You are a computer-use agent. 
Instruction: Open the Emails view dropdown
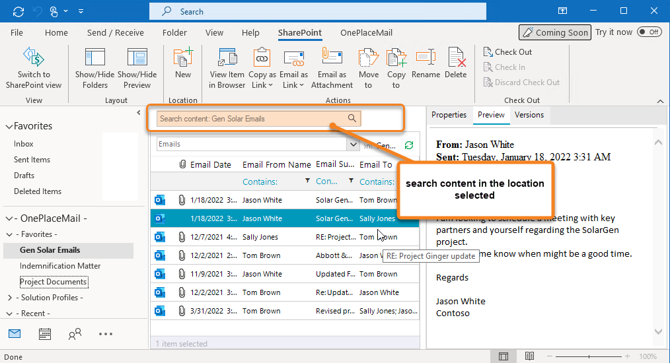353,145
